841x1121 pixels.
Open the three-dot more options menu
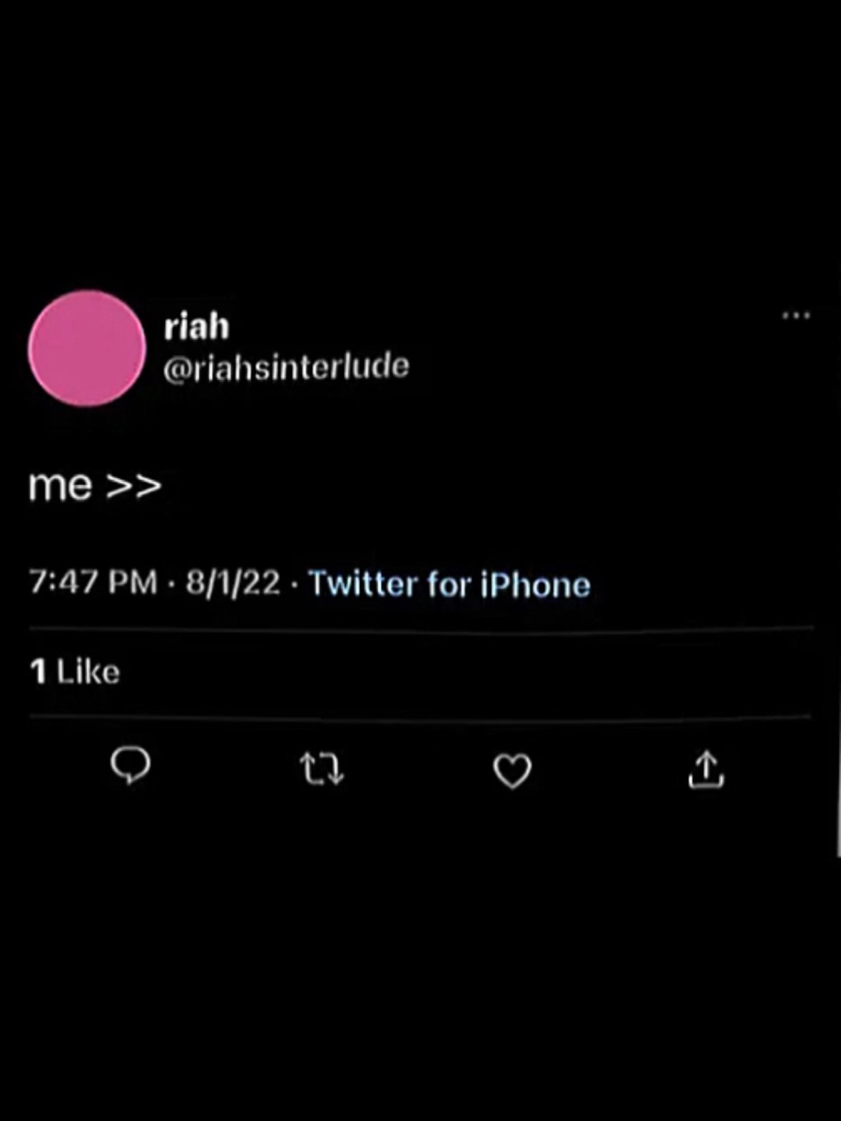click(795, 314)
